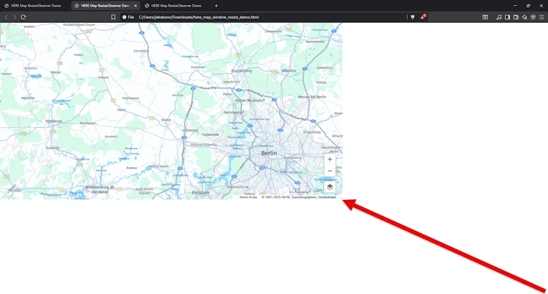The image size is (548, 294).
Task: Open the VPN shield icon
Action: [533, 17]
